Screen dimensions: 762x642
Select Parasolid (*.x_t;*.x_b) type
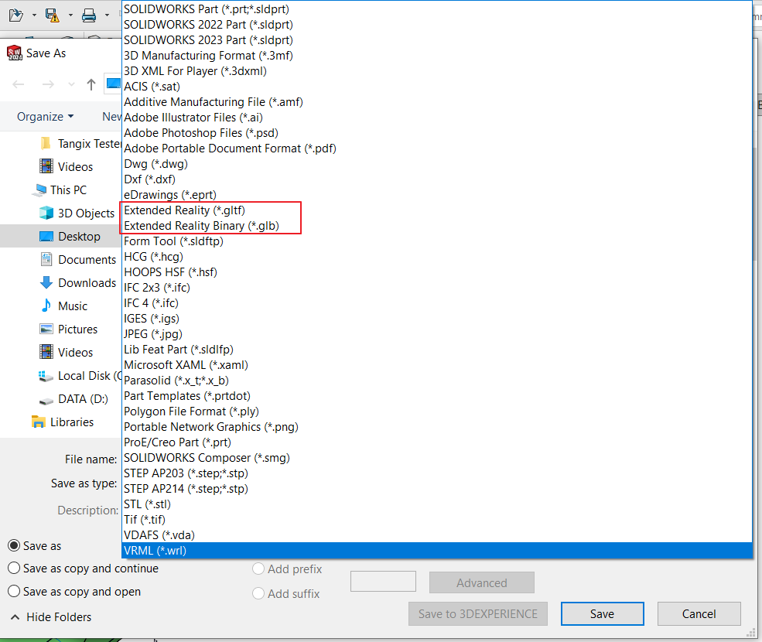(436, 381)
